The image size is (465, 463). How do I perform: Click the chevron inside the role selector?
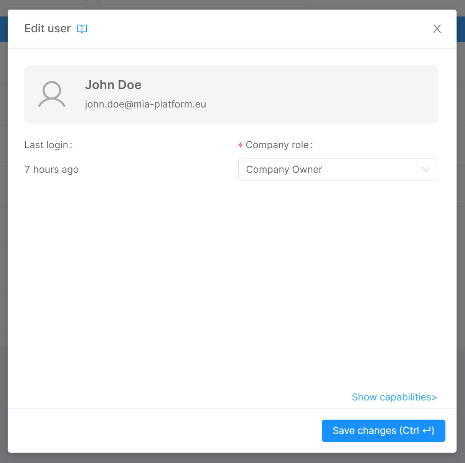[x=425, y=169]
